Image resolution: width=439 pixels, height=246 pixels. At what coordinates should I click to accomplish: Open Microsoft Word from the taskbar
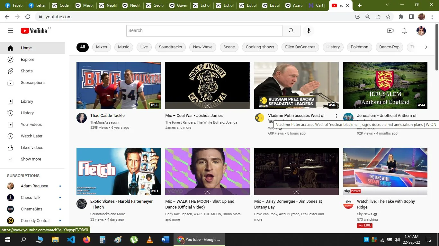coord(166,240)
